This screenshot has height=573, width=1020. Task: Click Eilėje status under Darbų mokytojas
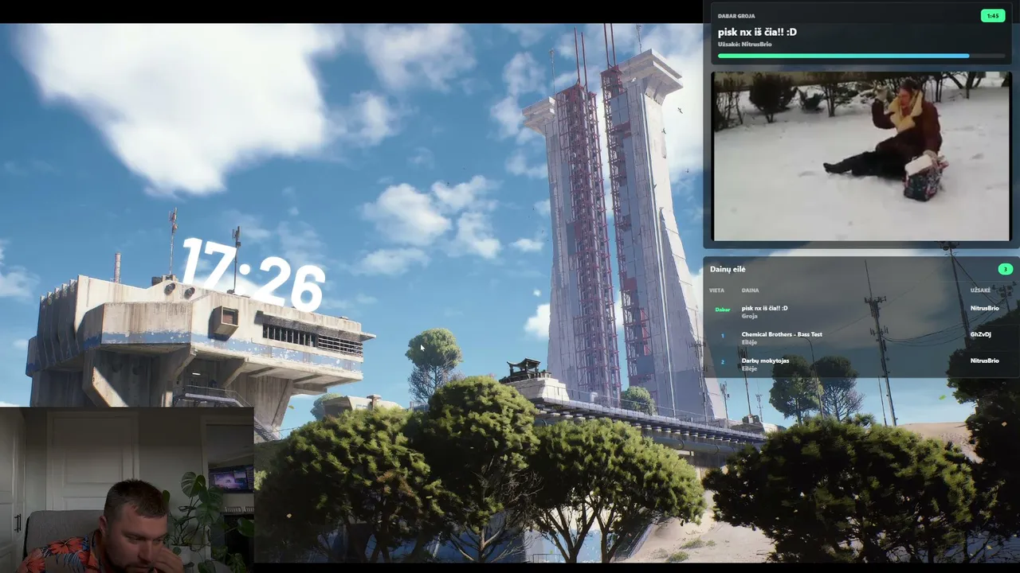pyautogui.click(x=749, y=368)
